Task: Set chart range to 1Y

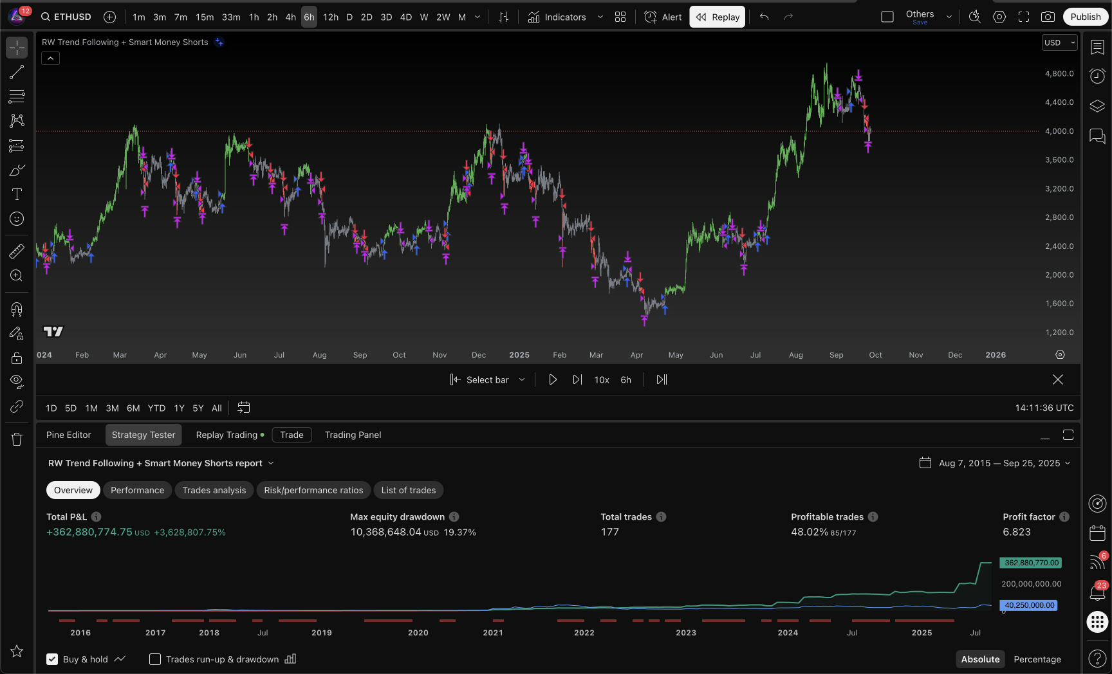Action: tap(179, 408)
